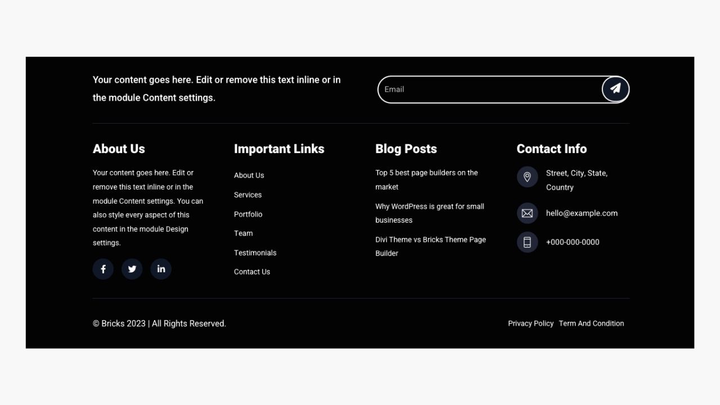Focus the Email input field
The height and width of the screenshot is (405, 720).
point(489,89)
